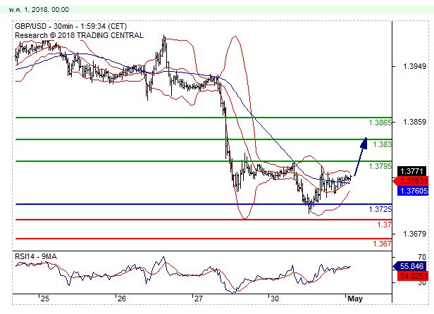434x314 pixels.
Task: Click the 'May' date axis label
Action: [x=355, y=299]
